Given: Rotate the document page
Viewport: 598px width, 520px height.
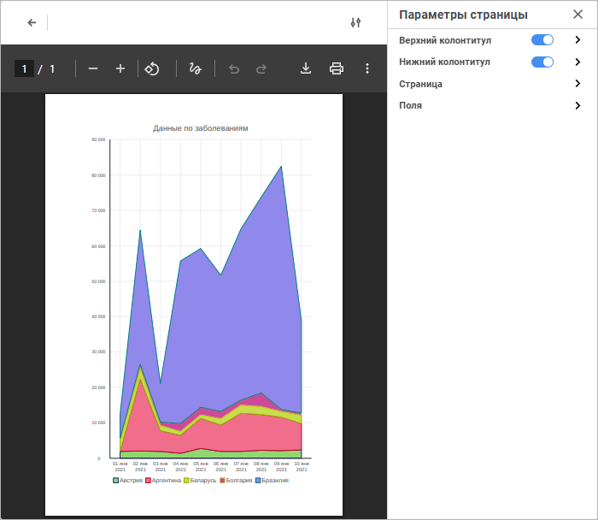Looking at the screenshot, I should [x=151, y=68].
